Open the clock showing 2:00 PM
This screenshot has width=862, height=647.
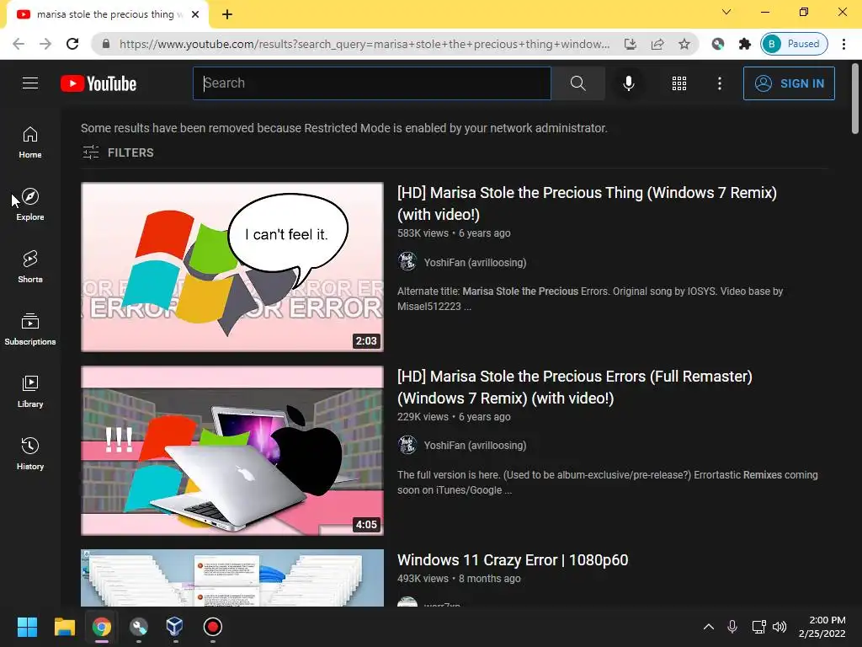(822, 627)
